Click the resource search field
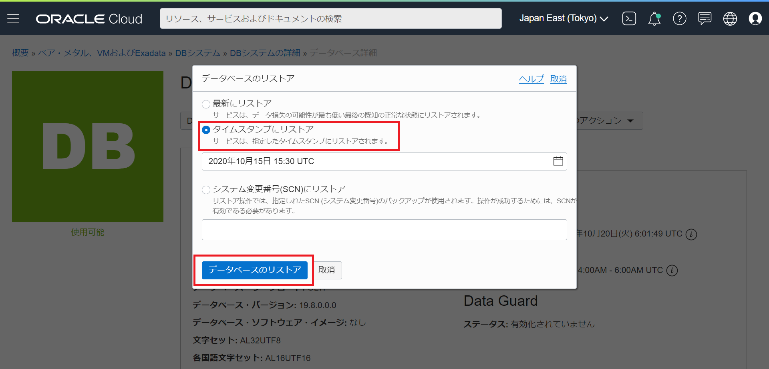This screenshot has height=369, width=769. [330, 18]
